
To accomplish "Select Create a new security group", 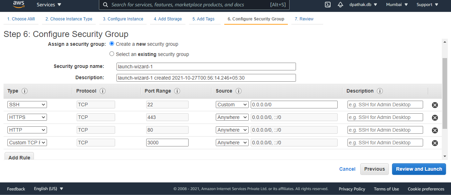I will pos(112,44).
